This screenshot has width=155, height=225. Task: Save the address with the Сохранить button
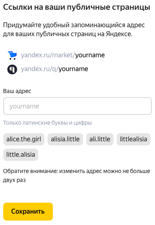[x=28, y=211]
